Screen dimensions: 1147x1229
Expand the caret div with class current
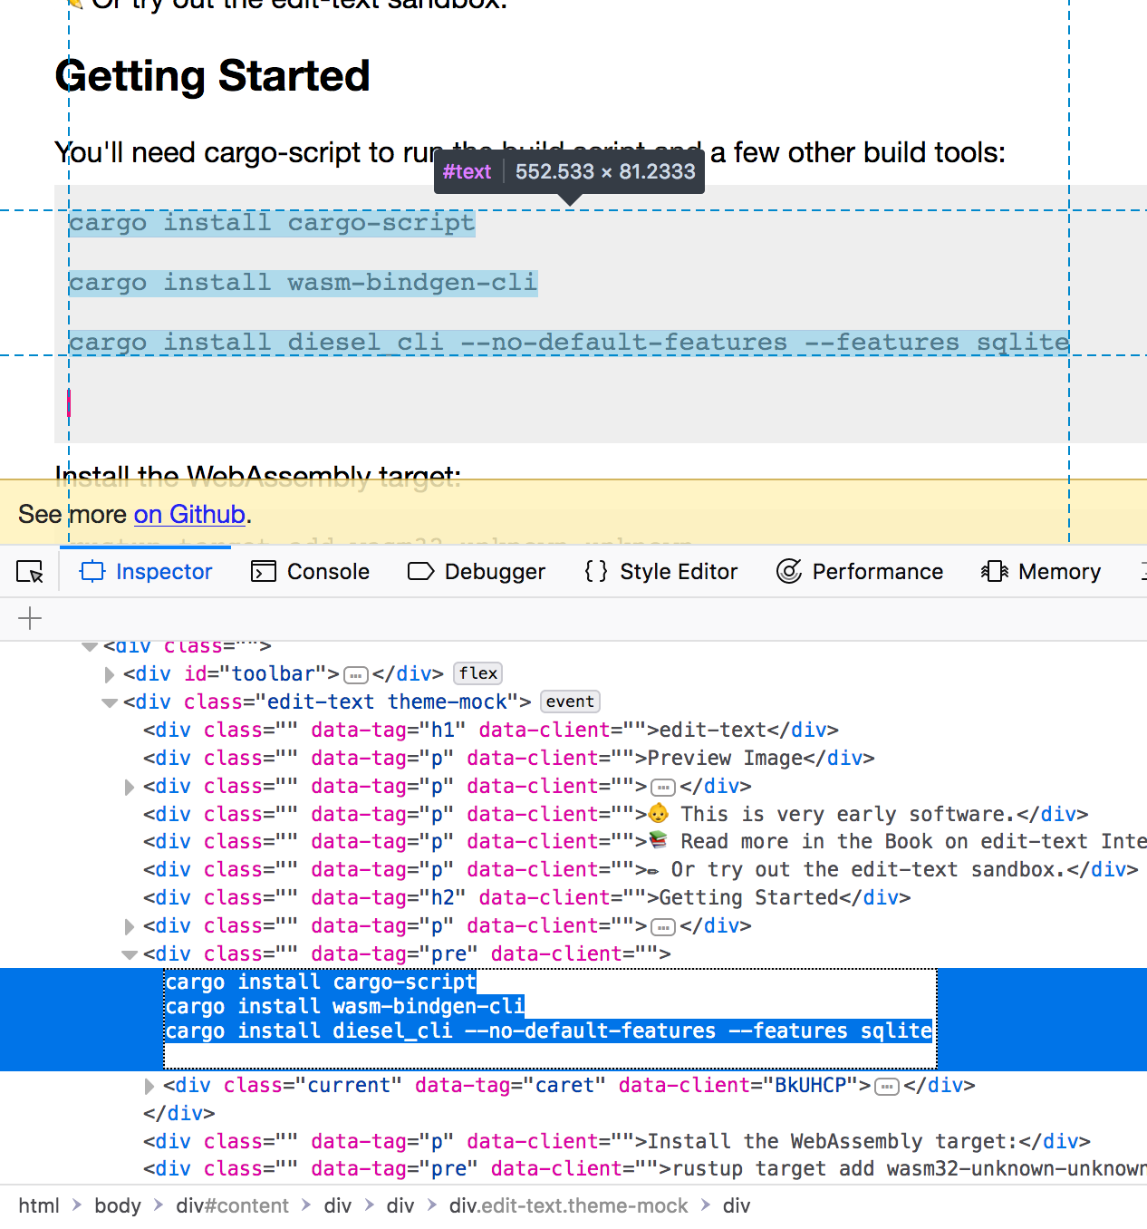click(x=149, y=1086)
